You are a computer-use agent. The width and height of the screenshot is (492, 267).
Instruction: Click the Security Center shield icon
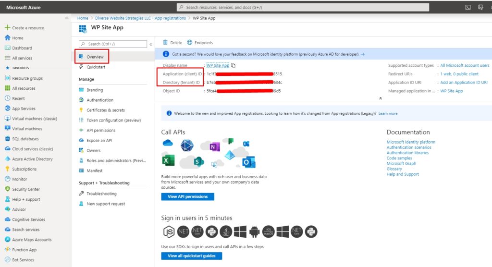pyautogui.click(x=8, y=189)
